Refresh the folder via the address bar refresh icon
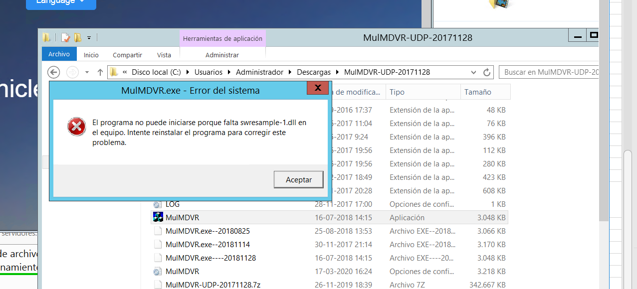 click(x=487, y=72)
